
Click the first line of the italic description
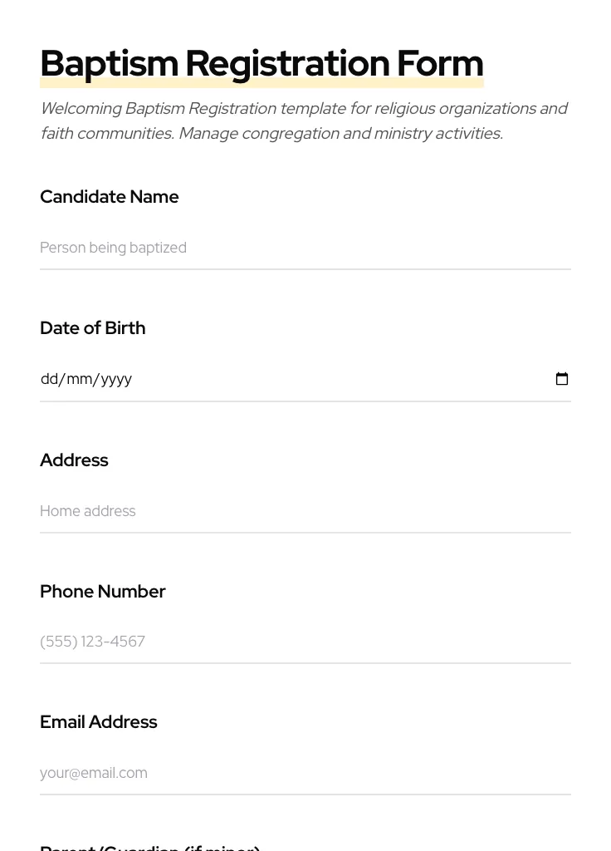click(304, 109)
